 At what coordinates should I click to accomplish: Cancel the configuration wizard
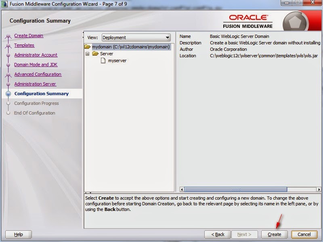tap(304, 234)
